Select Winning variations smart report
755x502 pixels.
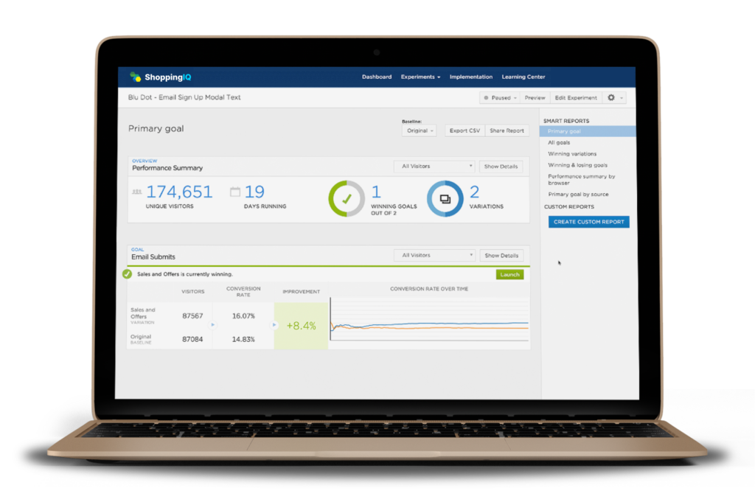click(x=572, y=154)
